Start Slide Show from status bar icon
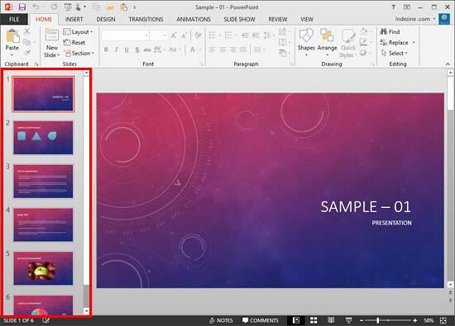 coord(348,320)
